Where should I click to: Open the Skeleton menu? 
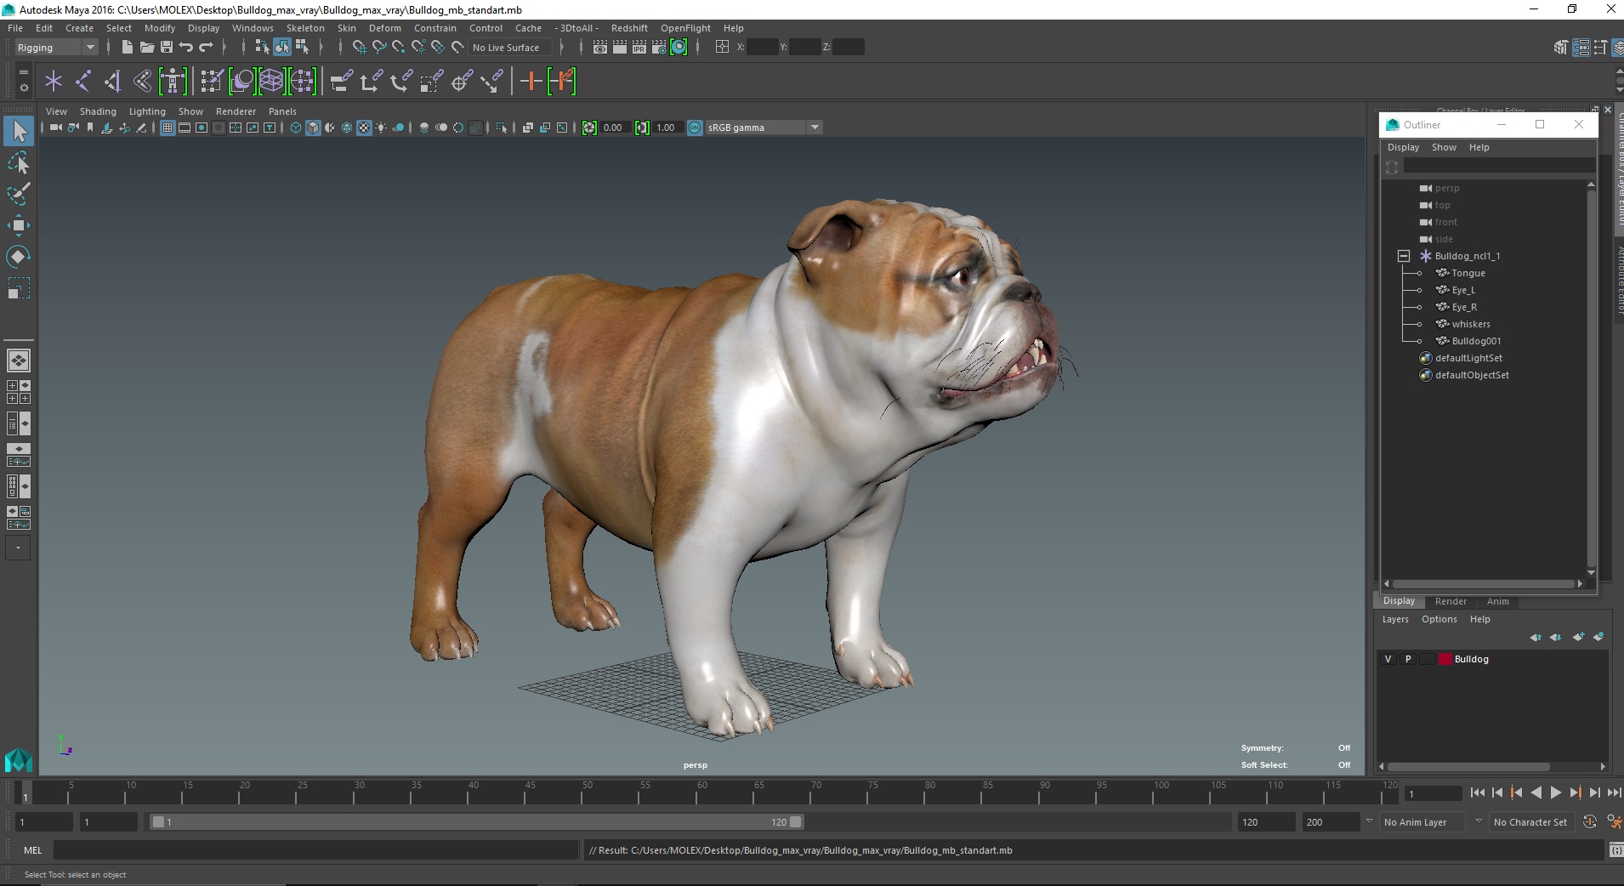(305, 28)
